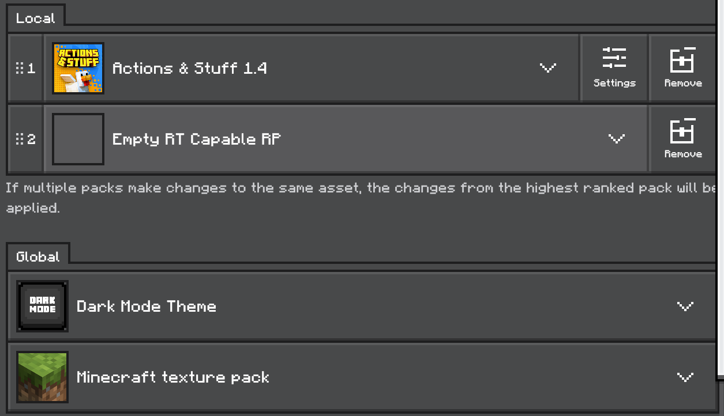Click the rank 2 drag handle
Viewport: 724px width, 416px height.
point(25,139)
